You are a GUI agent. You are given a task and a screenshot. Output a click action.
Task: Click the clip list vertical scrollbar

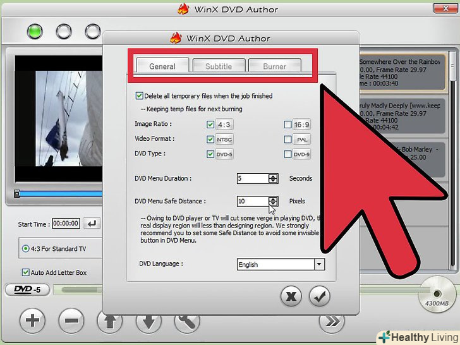coord(452,160)
